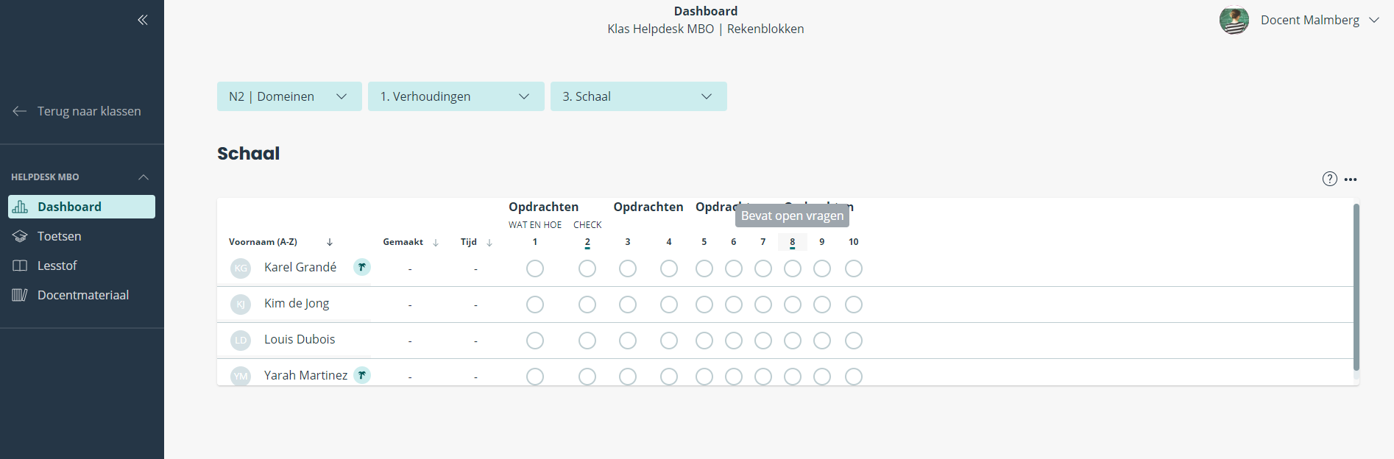Click Louis Dubois's circle for opdracht 5
This screenshot has width=1394, height=459.
[x=704, y=341]
